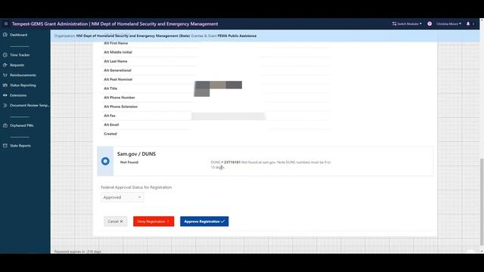484x272 pixels.
Task: Click the Orphaned PWs icon
Action: [x=5, y=125]
